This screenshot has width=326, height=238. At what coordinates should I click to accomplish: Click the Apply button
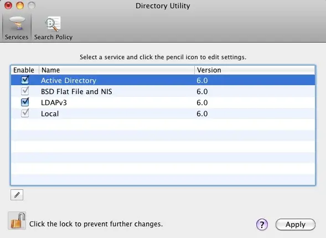pyautogui.click(x=296, y=225)
